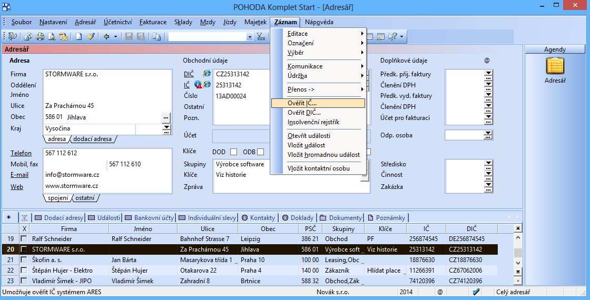Click the printer icon in the toolbar

click(40, 36)
